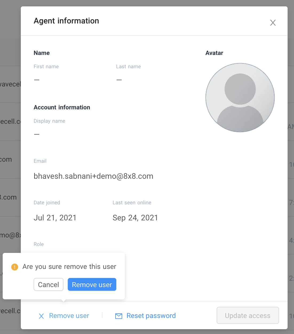Close the Agent information dialog

(273, 23)
